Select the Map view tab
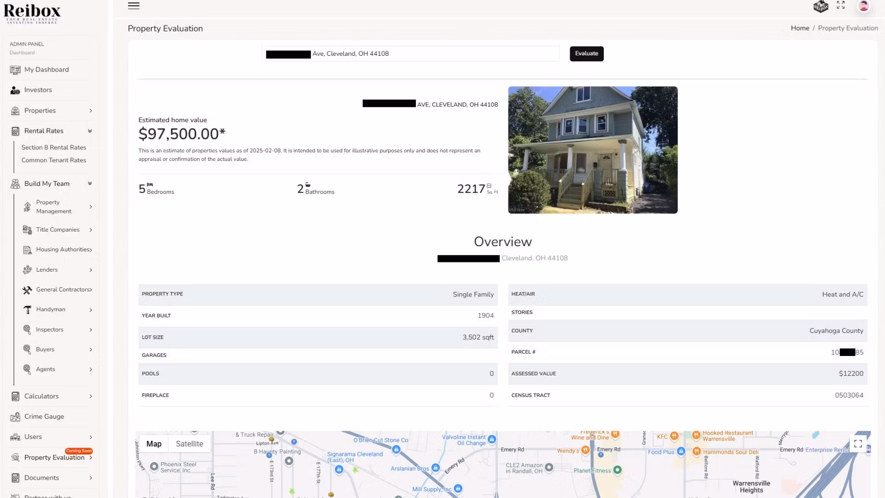Image resolution: width=885 pixels, height=498 pixels. coord(153,444)
